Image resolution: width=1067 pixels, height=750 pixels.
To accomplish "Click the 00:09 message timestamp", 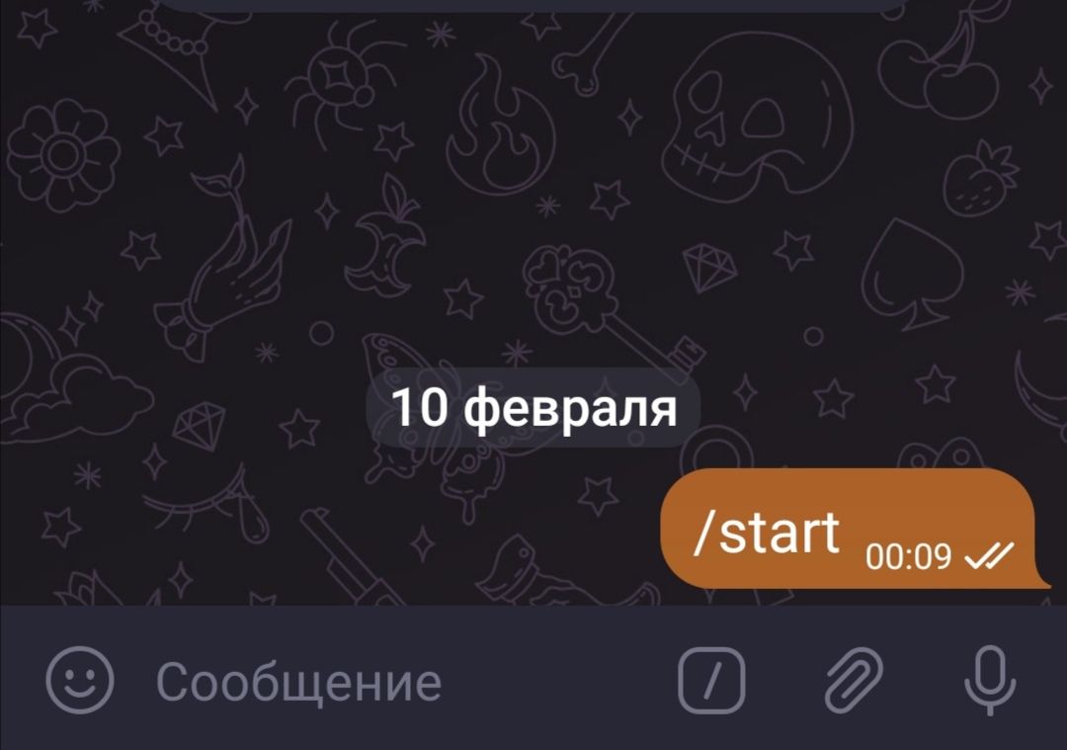I will [x=908, y=556].
